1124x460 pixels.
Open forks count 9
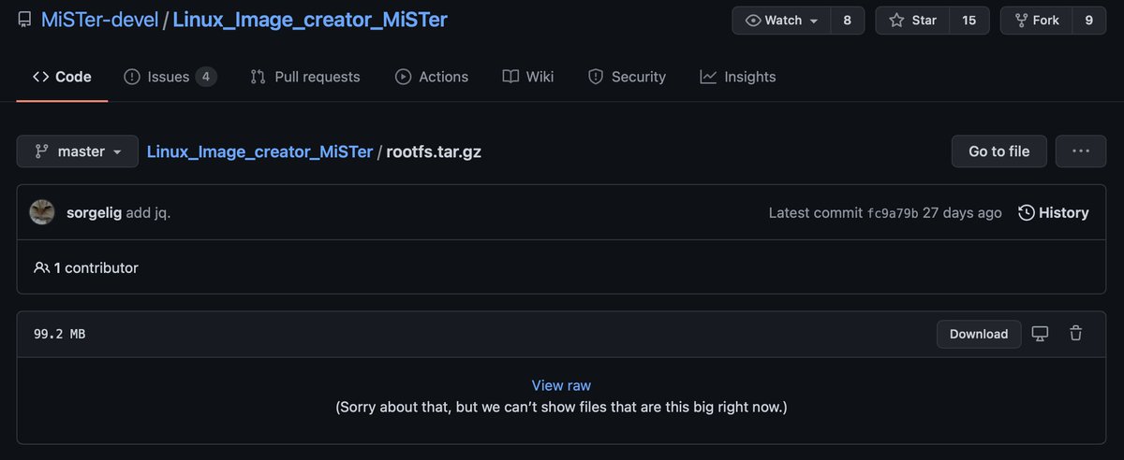point(1089,21)
